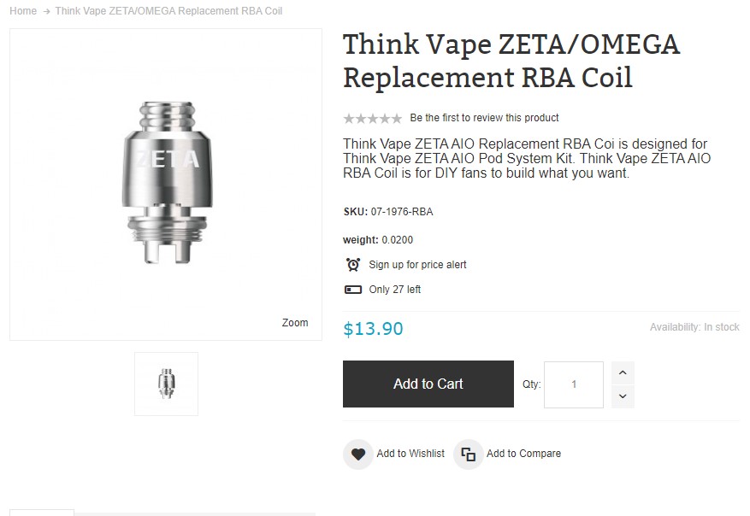This screenshot has height=516, width=750.
Task: Click Zoom on the product image
Action: click(x=295, y=323)
